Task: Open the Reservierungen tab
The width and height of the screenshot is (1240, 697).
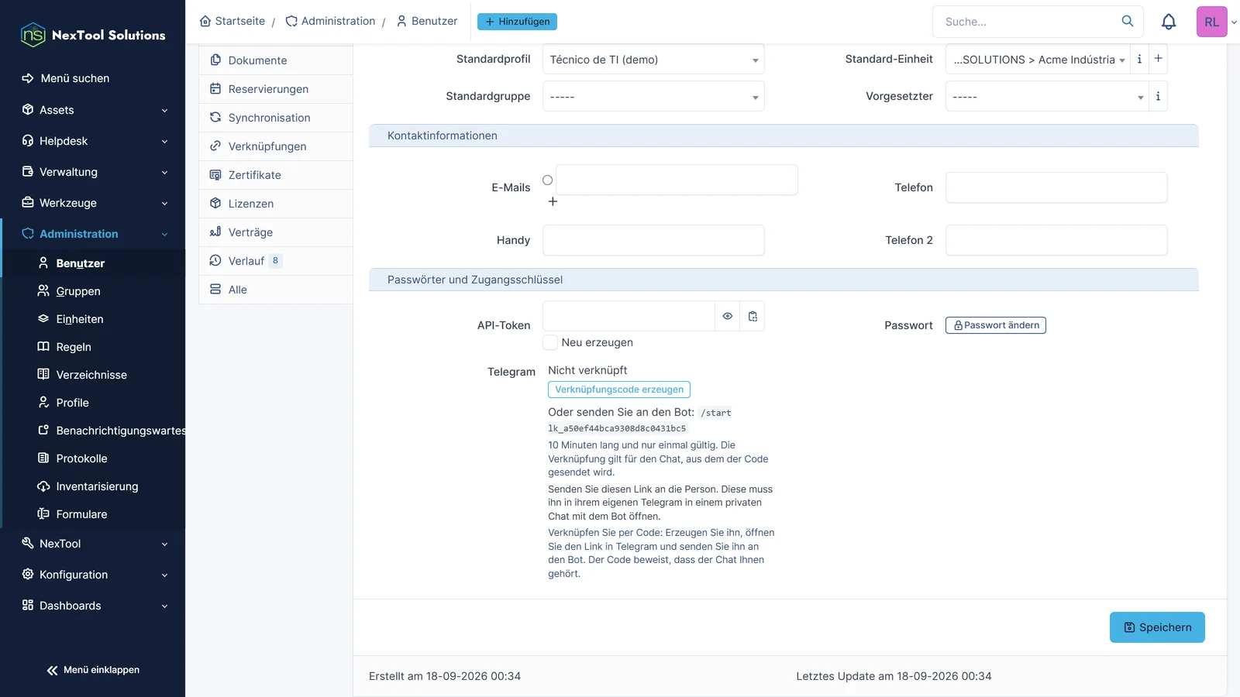Action: click(276, 89)
